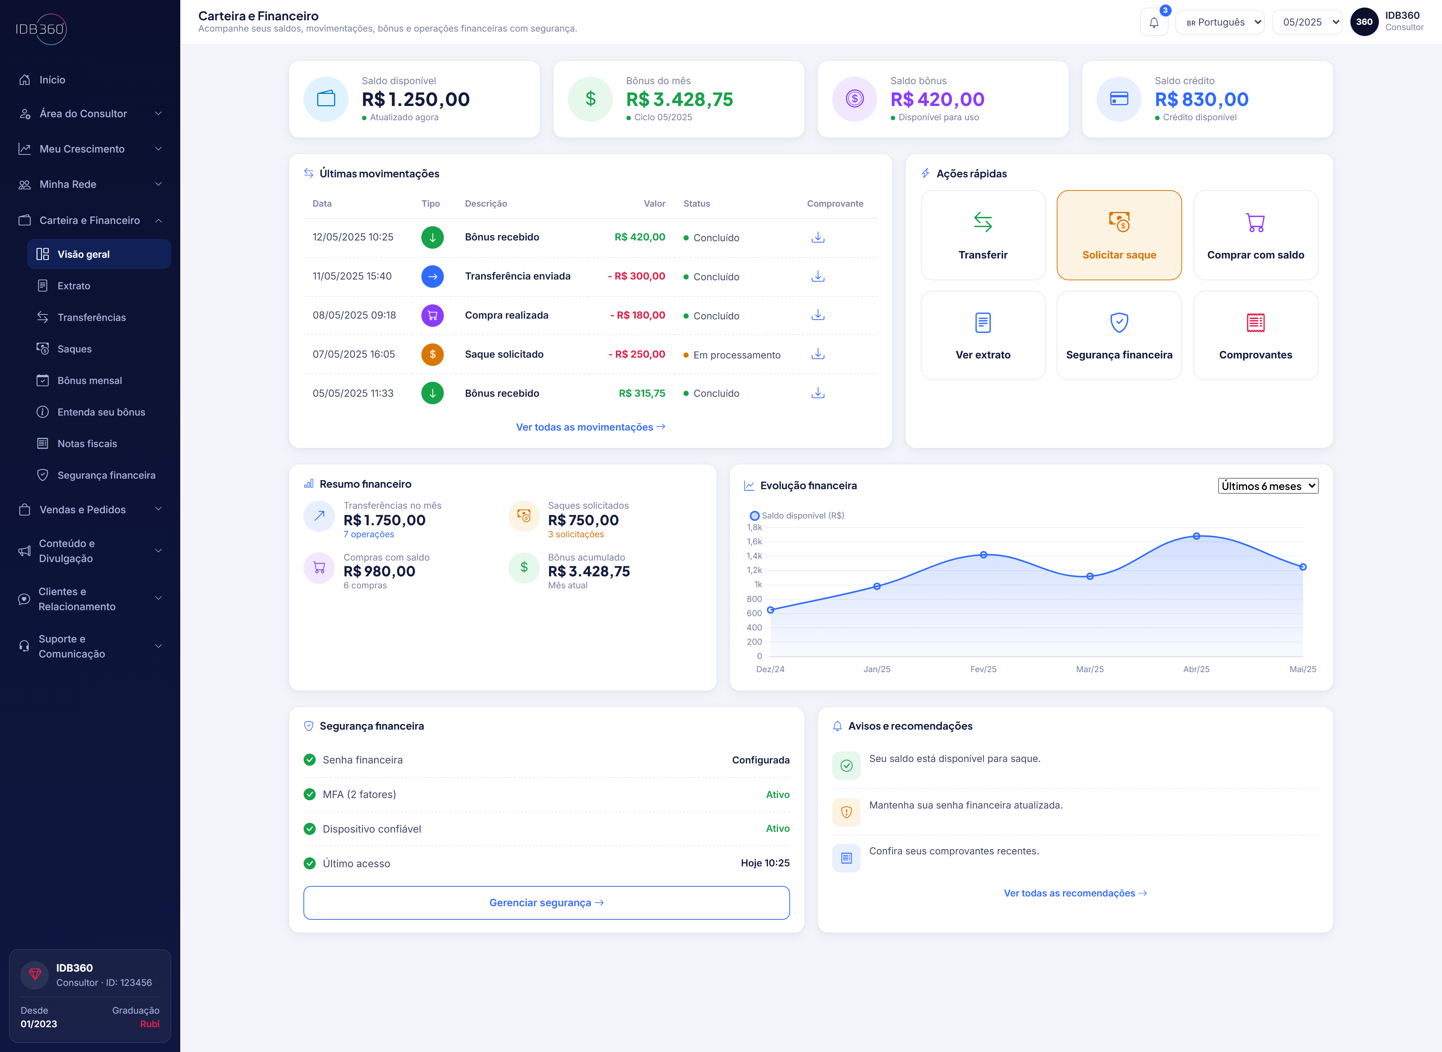Open Segurança financeira in the sidebar
This screenshot has width=1442, height=1052.
[x=99, y=475]
